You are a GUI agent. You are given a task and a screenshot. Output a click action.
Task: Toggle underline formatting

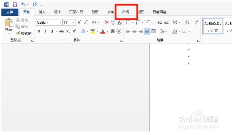[52, 31]
